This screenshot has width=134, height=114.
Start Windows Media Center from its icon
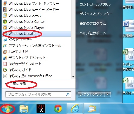point(5,22)
